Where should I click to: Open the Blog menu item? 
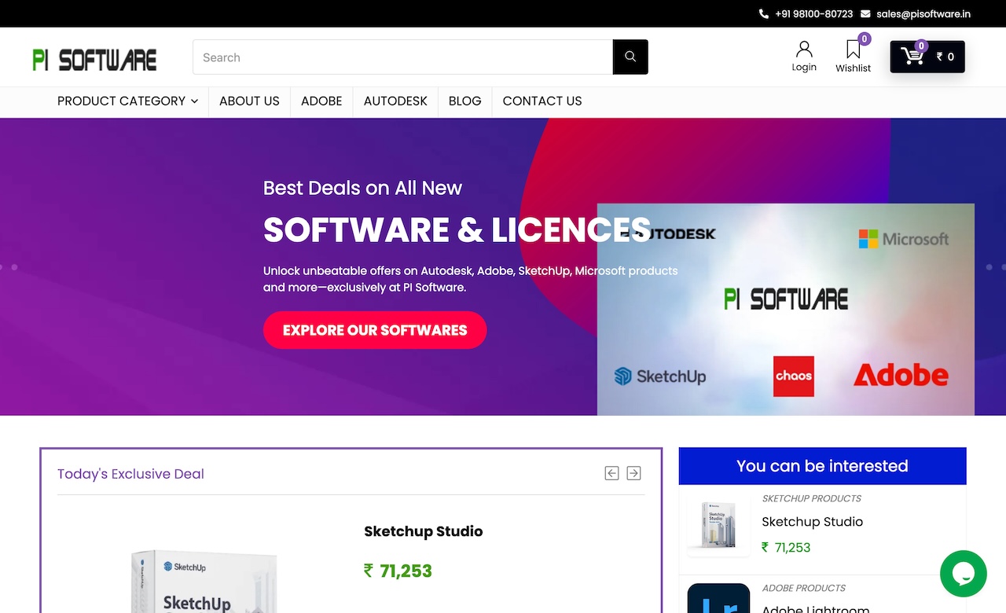coord(464,101)
